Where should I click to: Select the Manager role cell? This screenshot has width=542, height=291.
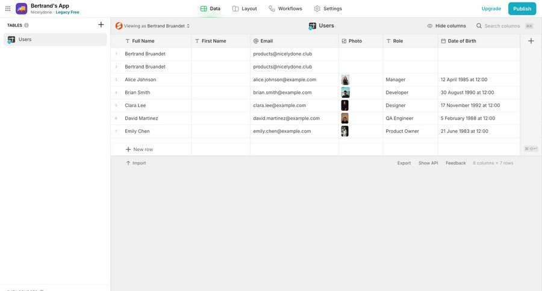410,80
